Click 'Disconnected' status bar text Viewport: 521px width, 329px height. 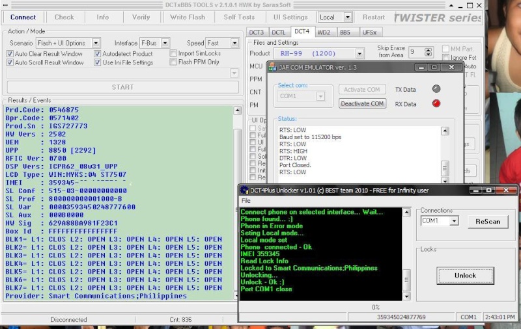coord(69,320)
